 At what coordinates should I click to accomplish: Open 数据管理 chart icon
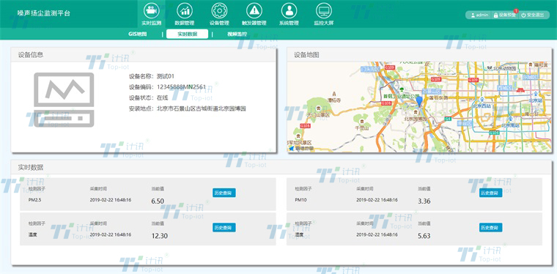click(185, 10)
